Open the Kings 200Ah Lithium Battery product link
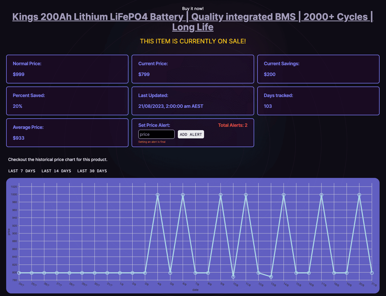This screenshot has height=296, width=386. click(192, 22)
